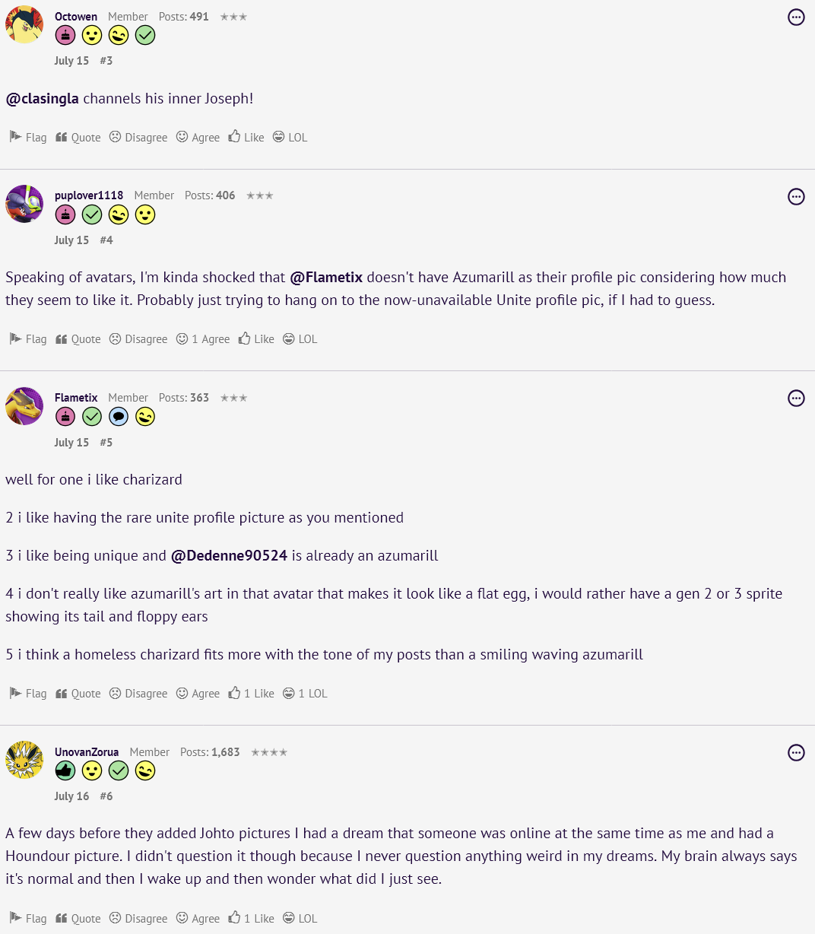Open the @Flametix mention in puplover1118's post
Image resolution: width=815 pixels, height=934 pixels.
pyautogui.click(x=326, y=278)
